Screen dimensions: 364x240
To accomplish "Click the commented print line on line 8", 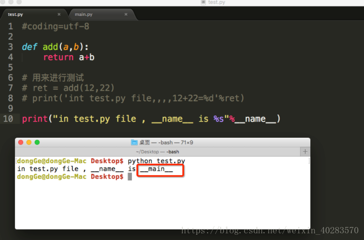I will tap(133, 98).
